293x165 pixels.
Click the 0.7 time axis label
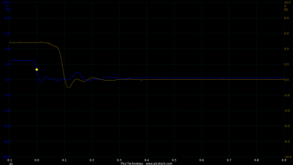click(x=229, y=160)
